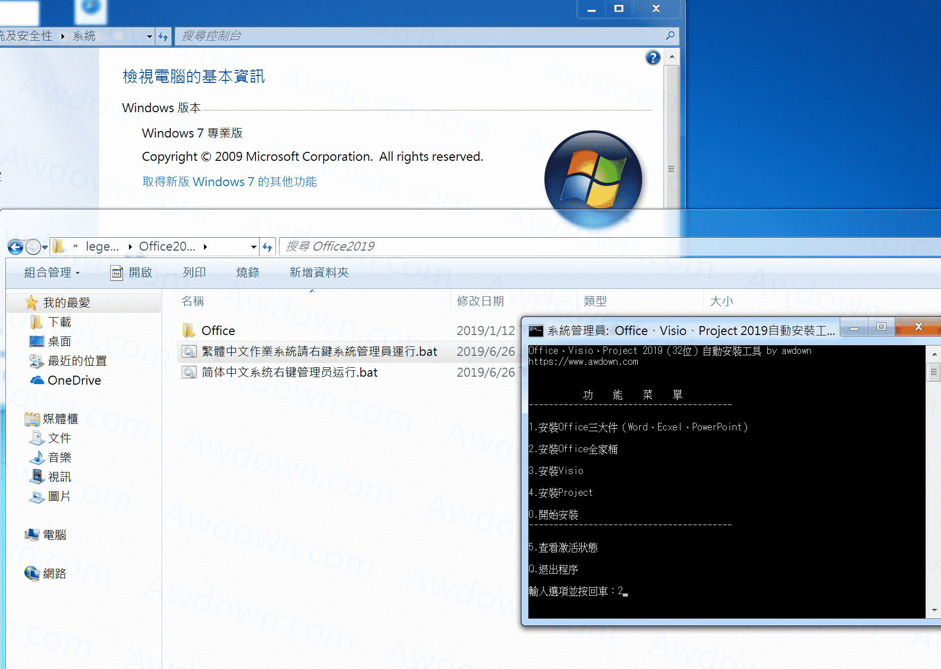The image size is (941, 669).
Task: Click 新增資料夾 in the toolbar
Action: pos(319,272)
